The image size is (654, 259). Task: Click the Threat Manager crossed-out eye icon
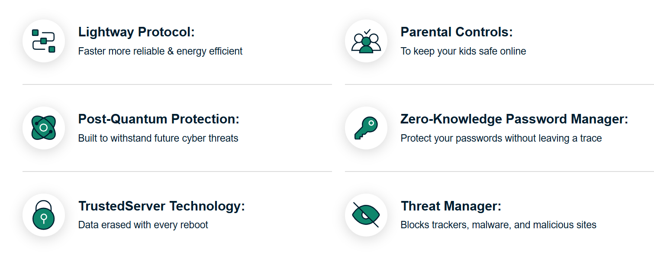[366, 215]
